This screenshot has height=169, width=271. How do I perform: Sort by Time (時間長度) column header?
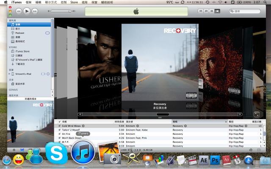[119, 122]
